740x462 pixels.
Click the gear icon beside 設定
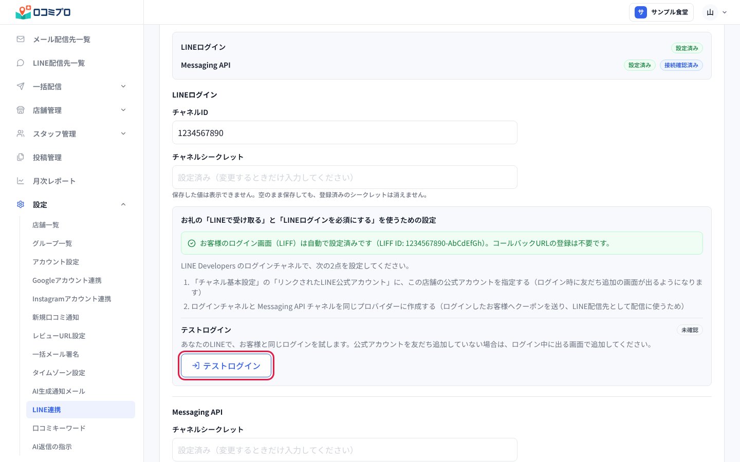click(x=21, y=204)
